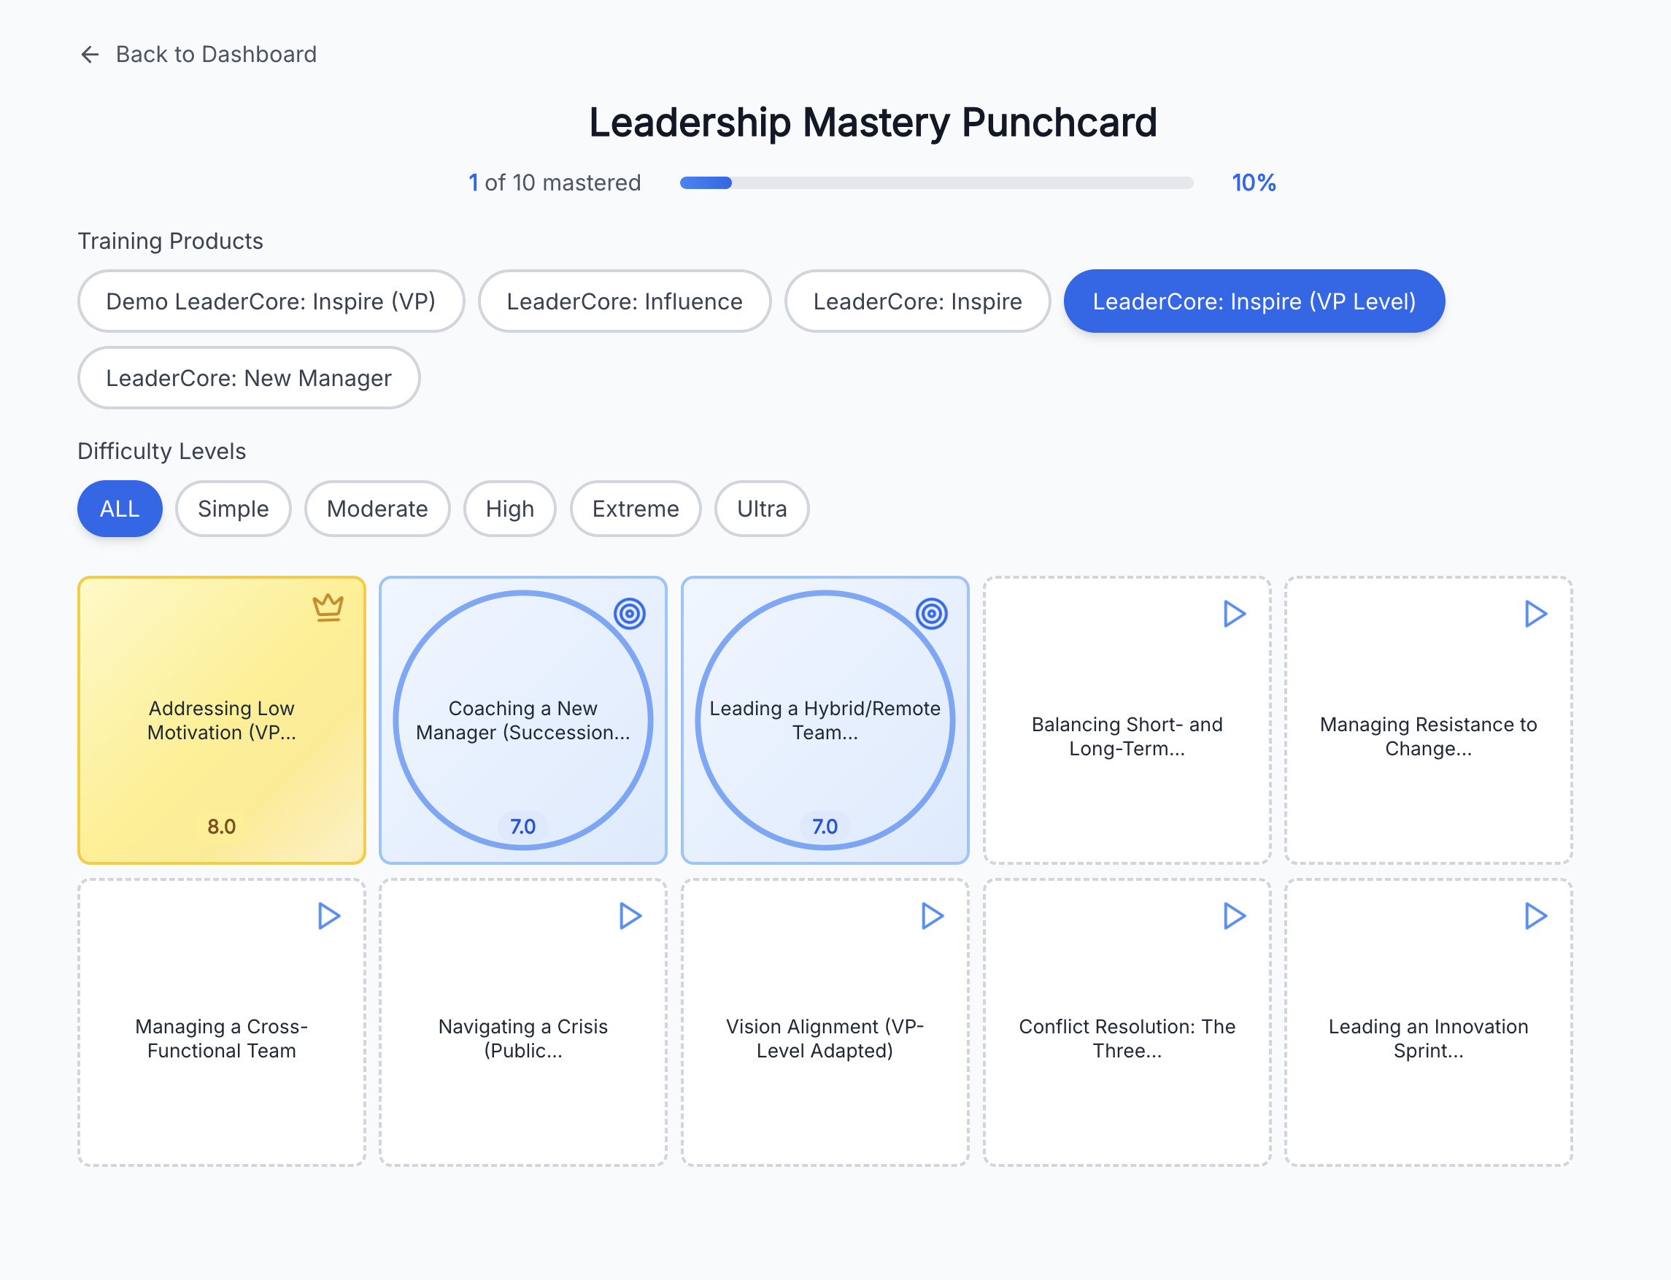
Task: Select the Moderate difficulty level
Action: pyautogui.click(x=377, y=509)
